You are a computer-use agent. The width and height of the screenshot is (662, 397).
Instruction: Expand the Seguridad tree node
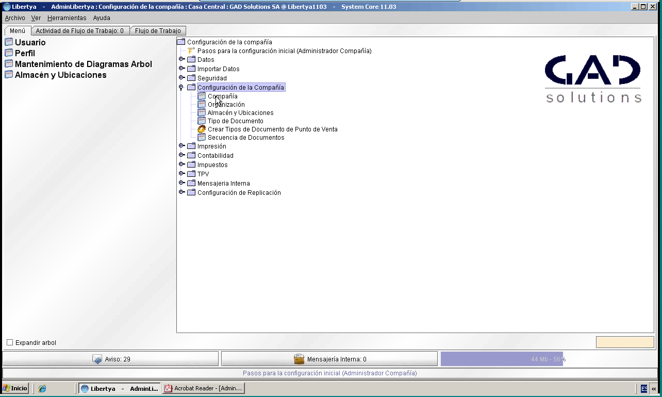(181, 77)
